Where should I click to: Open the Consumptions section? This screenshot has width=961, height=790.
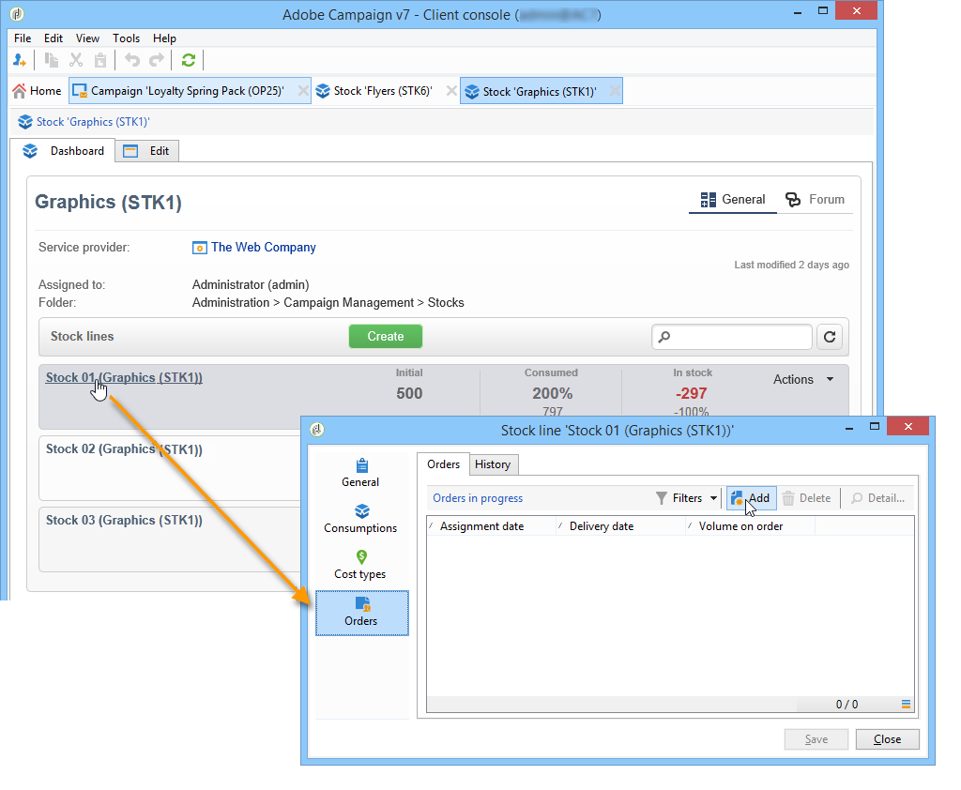coord(361,519)
